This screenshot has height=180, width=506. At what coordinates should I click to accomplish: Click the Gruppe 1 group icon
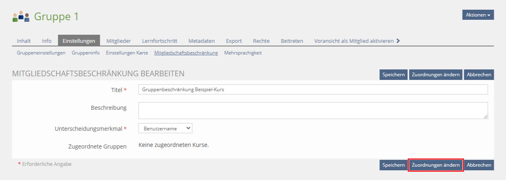click(x=21, y=17)
